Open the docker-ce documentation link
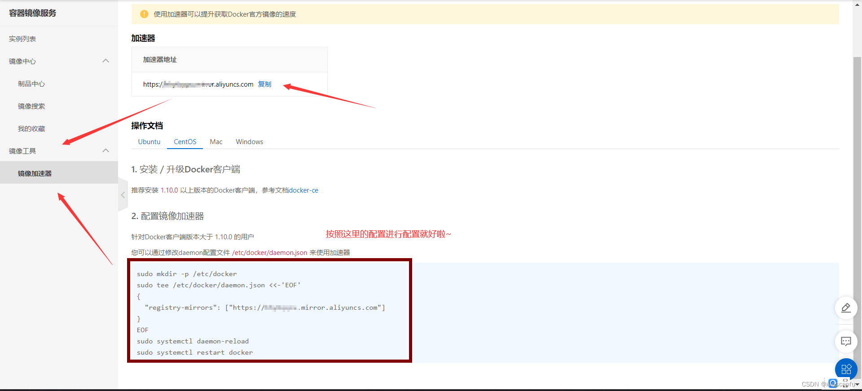The height and width of the screenshot is (391, 862). [x=303, y=190]
